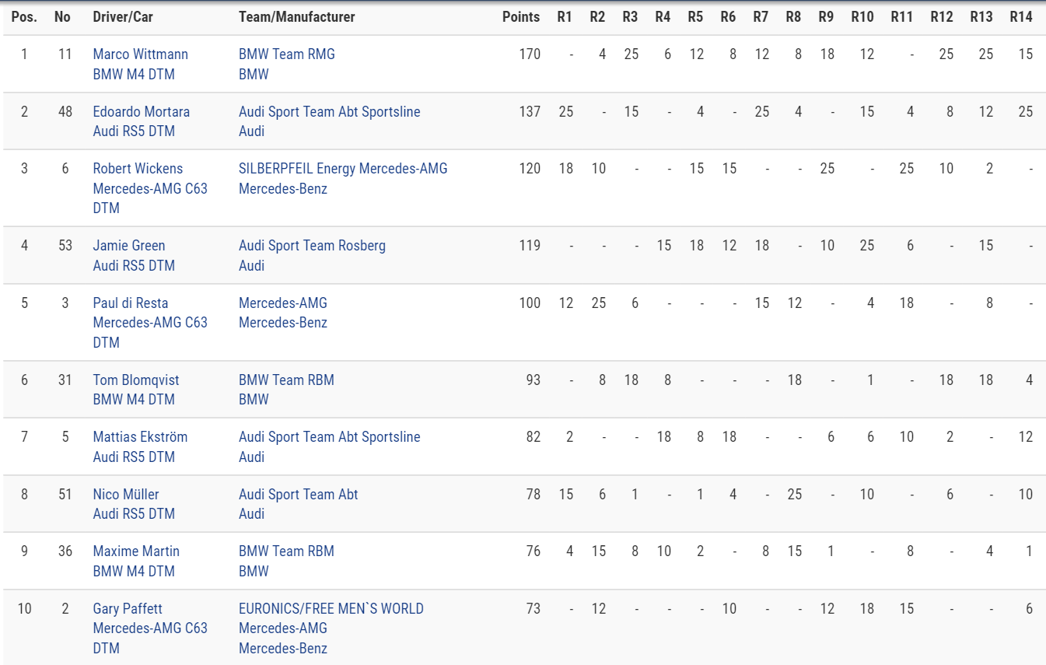Click SILBERPFEIL Energy Mercedes-AMG team link
Screen dimensions: 1046x665
tap(343, 169)
